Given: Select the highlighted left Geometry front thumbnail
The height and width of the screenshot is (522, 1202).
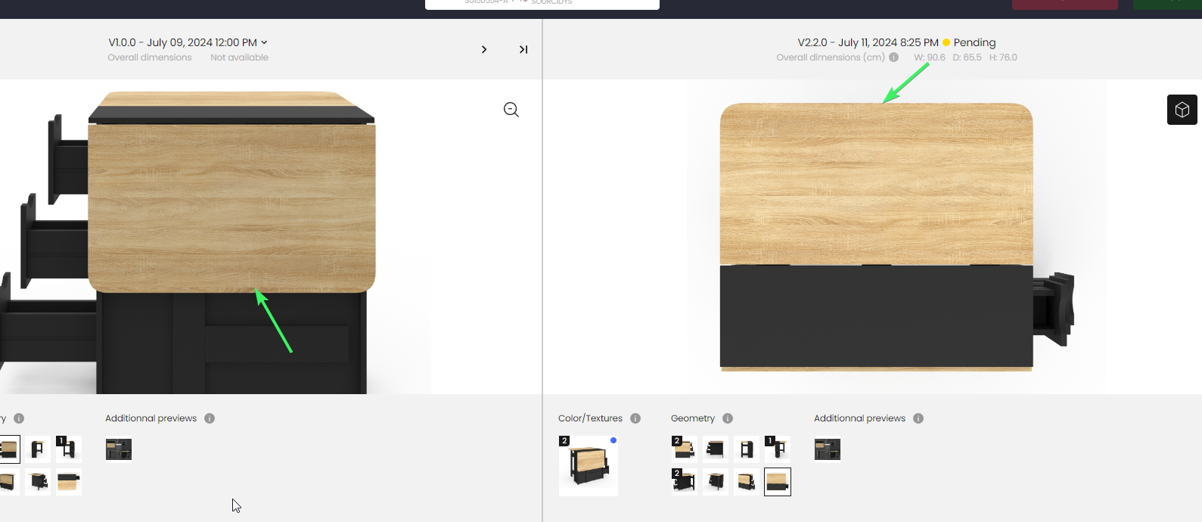Looking at the screenshot, I should (x=9, y=449).
